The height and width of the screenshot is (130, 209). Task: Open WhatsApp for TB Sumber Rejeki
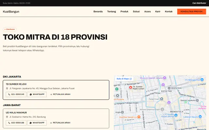pos(37,94)
